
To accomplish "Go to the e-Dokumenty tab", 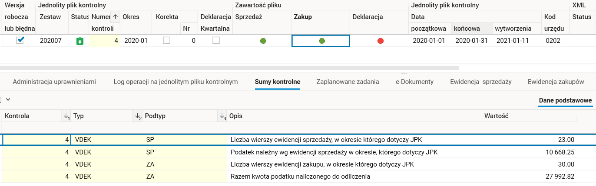I will 414,82.
